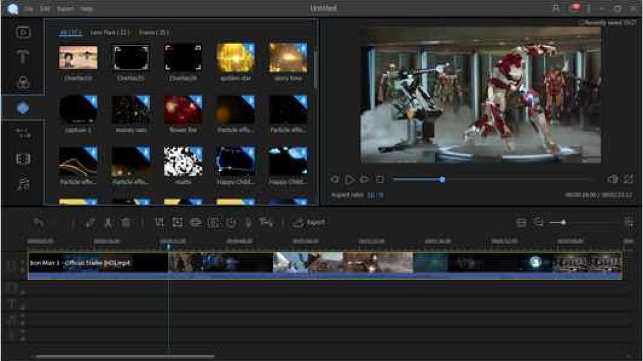
Task: Click the speech and text converter icon
Action: coord(266,222)
